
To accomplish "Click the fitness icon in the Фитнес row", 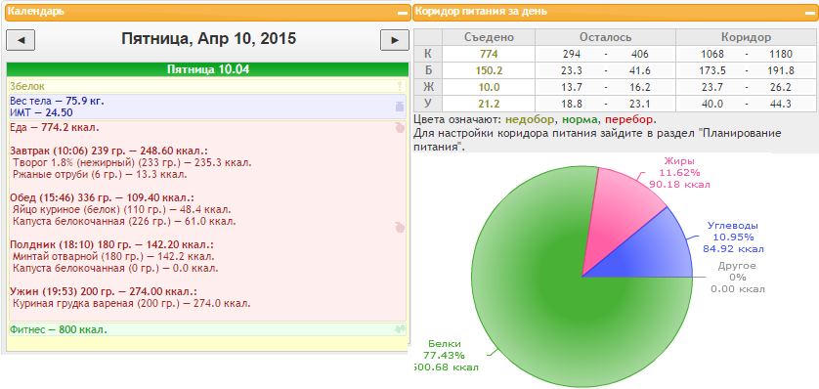I will 400,329.
